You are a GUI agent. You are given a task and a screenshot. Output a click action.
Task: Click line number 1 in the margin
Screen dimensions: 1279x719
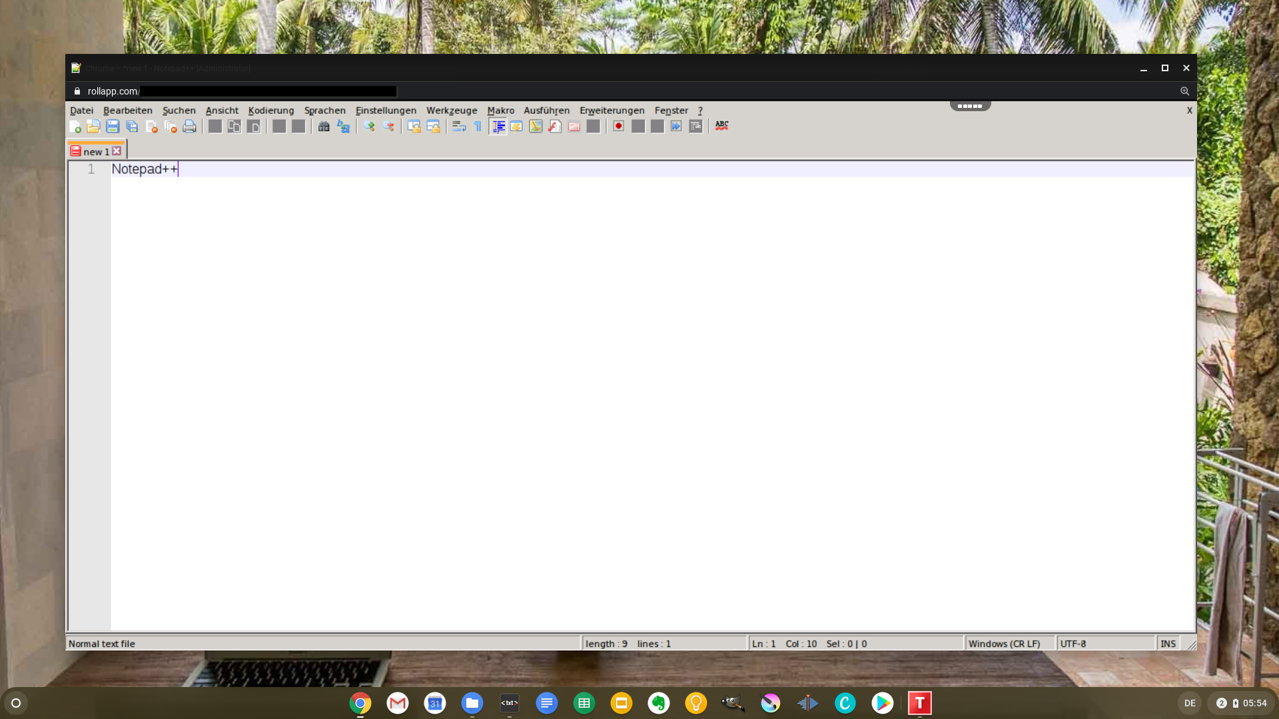coord(91,169)
